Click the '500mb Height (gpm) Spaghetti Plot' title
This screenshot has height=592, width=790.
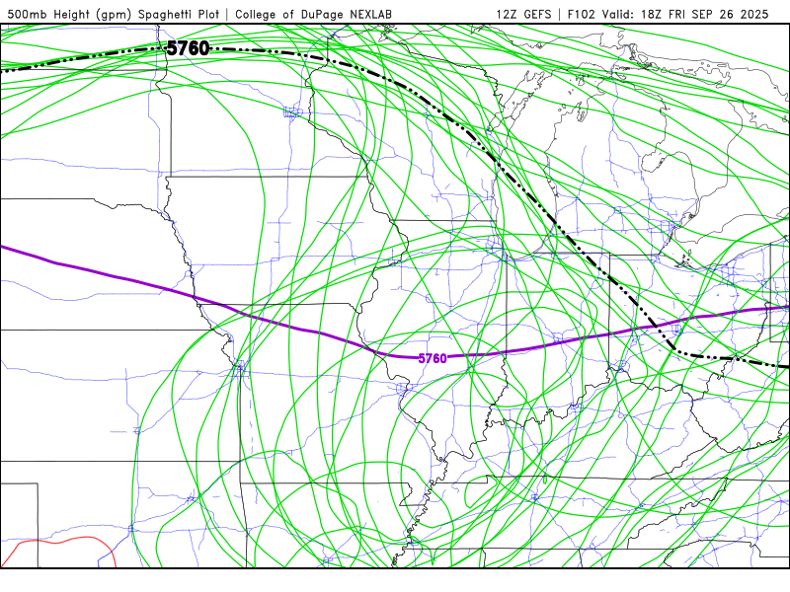click(114, 14)
